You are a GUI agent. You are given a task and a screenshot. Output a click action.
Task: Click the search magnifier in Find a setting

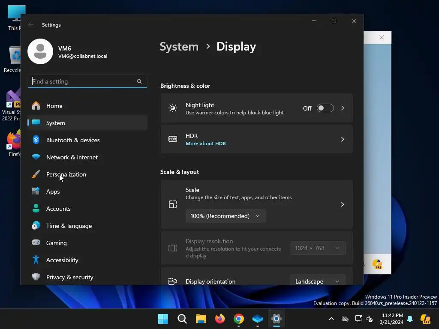[139, 81]
